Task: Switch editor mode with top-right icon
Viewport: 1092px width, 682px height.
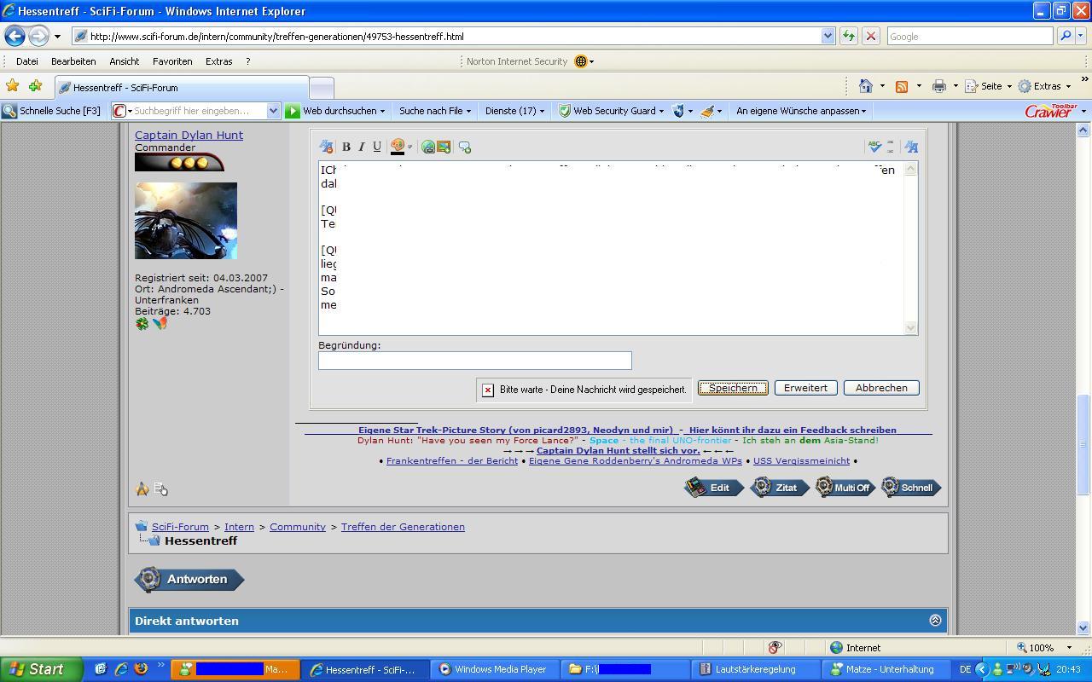Action: [x=911, y=147]
